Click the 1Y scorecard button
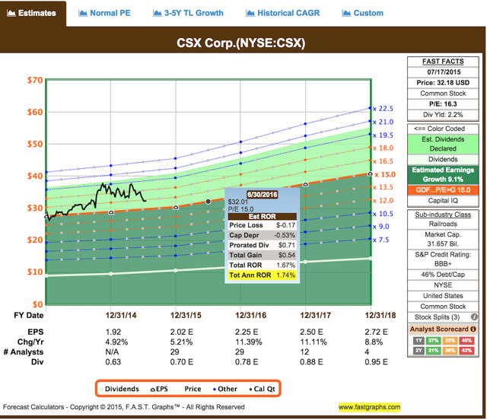This screenshot has width=487, height=420. (x=419, y=340)
